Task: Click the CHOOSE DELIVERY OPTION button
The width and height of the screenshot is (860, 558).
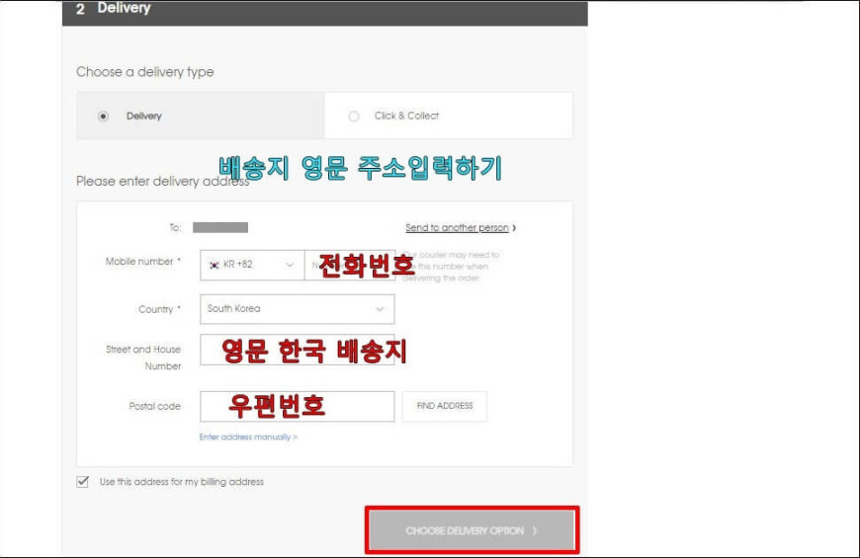Action: click(x=472, y=530)
